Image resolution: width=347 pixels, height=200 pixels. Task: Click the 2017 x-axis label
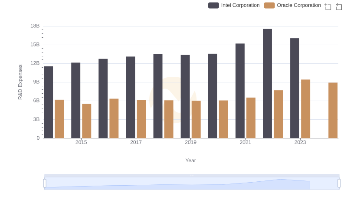136,142
